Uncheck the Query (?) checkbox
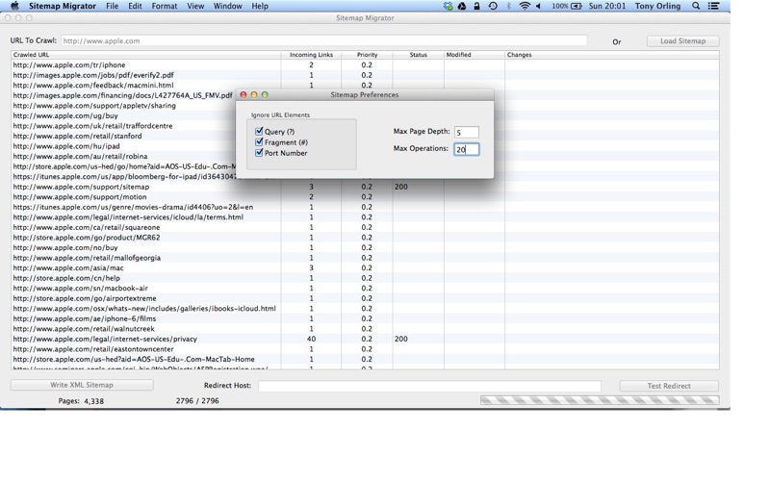This screenshot has width=770, height=481. [x=259, y=131]
